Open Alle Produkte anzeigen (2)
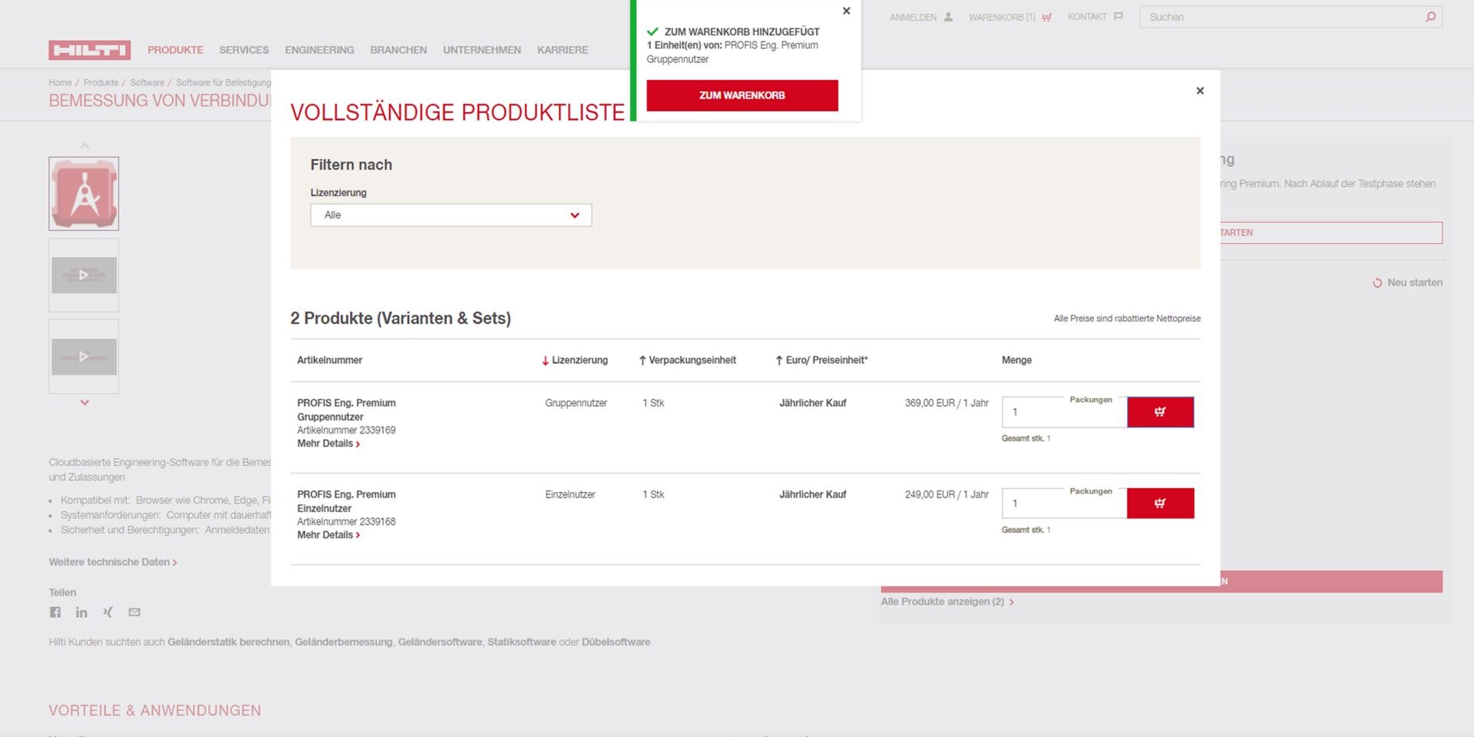The height and width of the screenshot is (737, 1474). pos(947,602)
